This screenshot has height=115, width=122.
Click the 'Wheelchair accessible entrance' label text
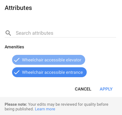click(x=52, y=72)
